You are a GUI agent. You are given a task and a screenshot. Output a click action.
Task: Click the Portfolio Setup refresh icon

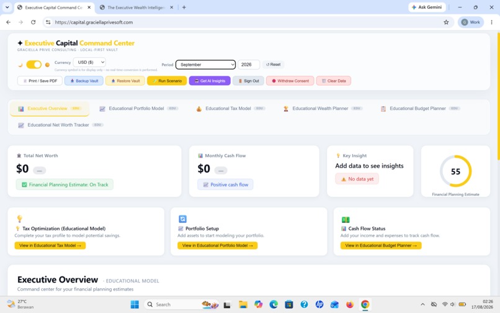coord(182,219)
